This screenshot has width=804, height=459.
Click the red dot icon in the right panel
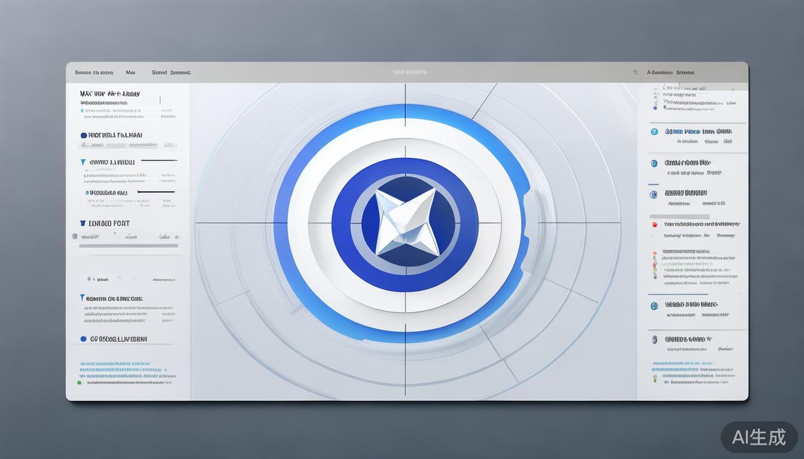pyautogui.click(x=654, y=225)
